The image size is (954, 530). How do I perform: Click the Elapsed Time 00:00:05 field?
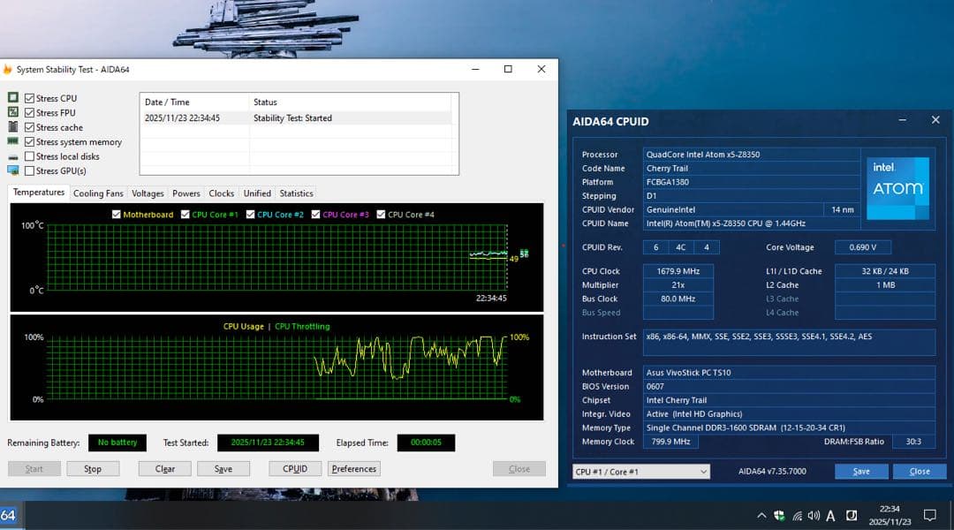click(x=426, y=443)
